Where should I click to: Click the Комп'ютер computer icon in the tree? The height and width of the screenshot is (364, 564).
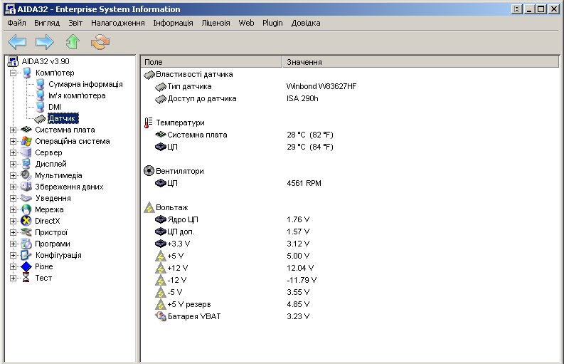26,73
